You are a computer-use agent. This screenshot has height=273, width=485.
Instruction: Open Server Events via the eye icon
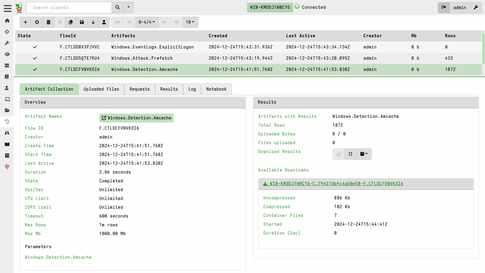pyautogui.click(x=7, y=54)
